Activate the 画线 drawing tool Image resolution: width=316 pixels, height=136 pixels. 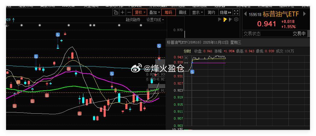182,12
